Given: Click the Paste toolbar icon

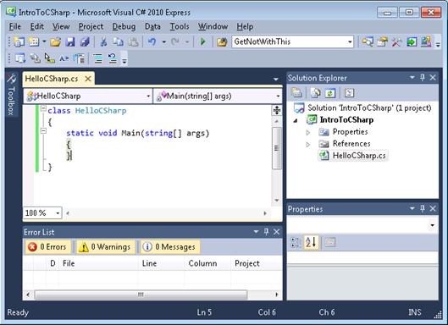Looking at the screenshot, I should point(133,42).
